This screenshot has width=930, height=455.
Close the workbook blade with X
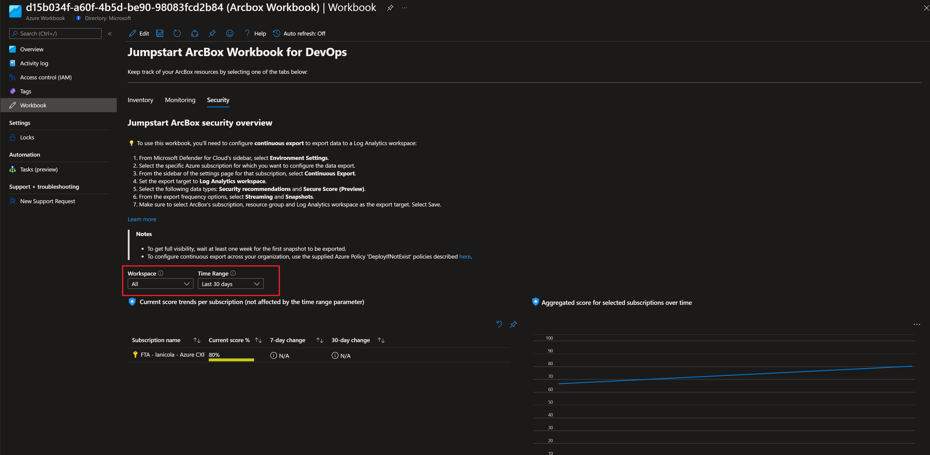[926, 8]
